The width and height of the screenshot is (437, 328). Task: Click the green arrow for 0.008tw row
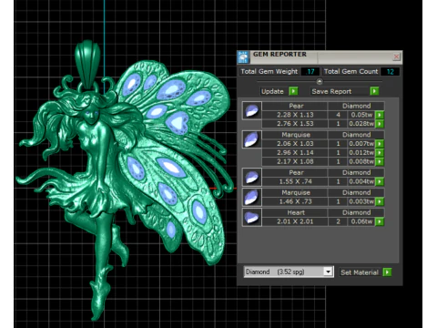click(380, 161)
